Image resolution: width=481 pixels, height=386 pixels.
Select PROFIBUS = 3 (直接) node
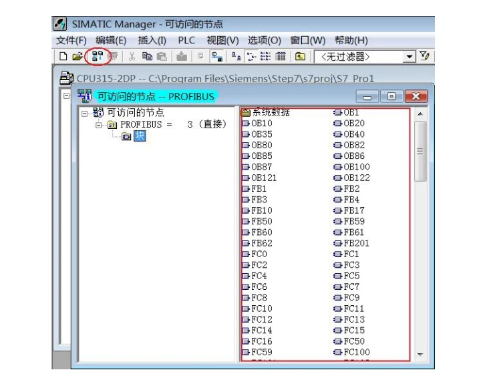173,124
